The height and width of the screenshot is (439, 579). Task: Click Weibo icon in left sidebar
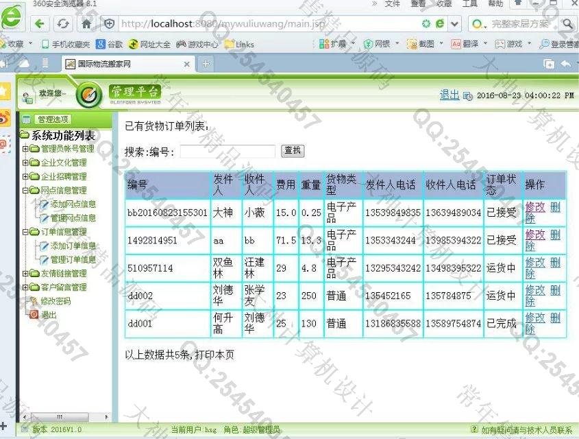coord(4,118)
